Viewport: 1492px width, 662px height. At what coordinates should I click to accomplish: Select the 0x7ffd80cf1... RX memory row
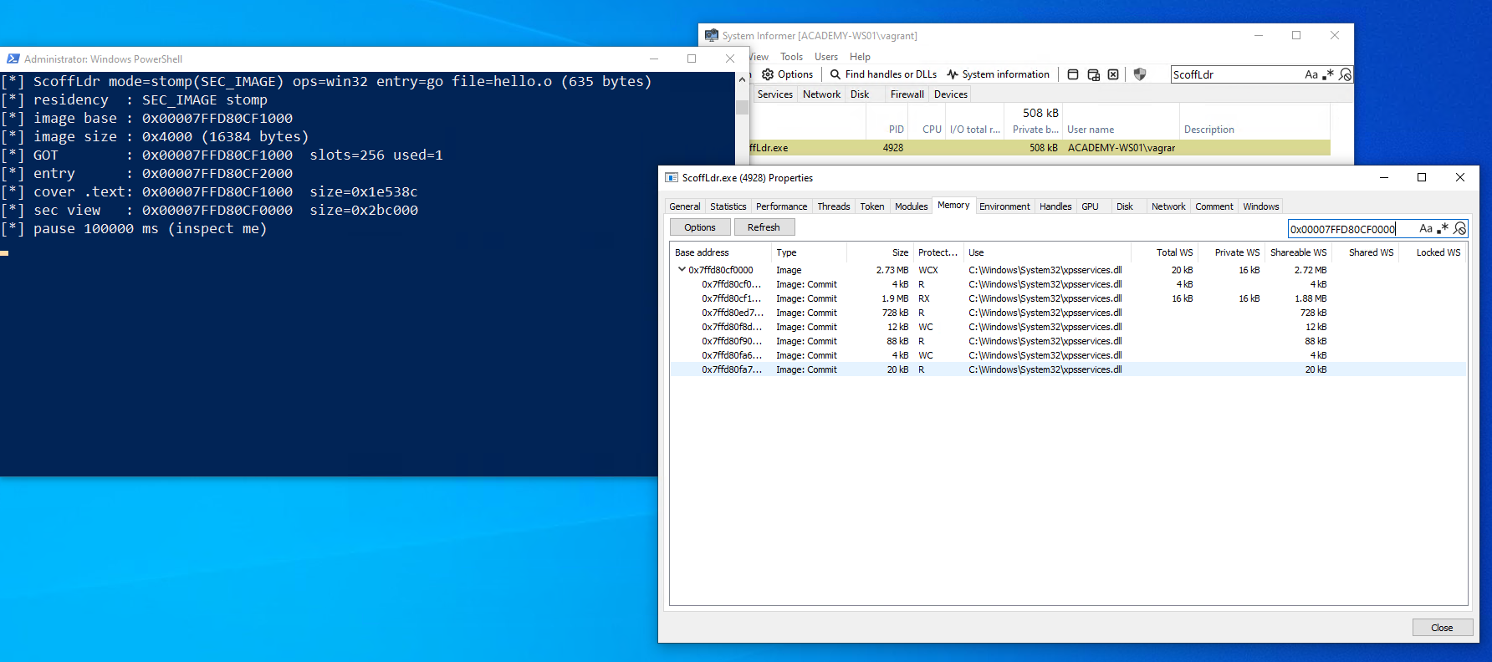point(1068,298)
